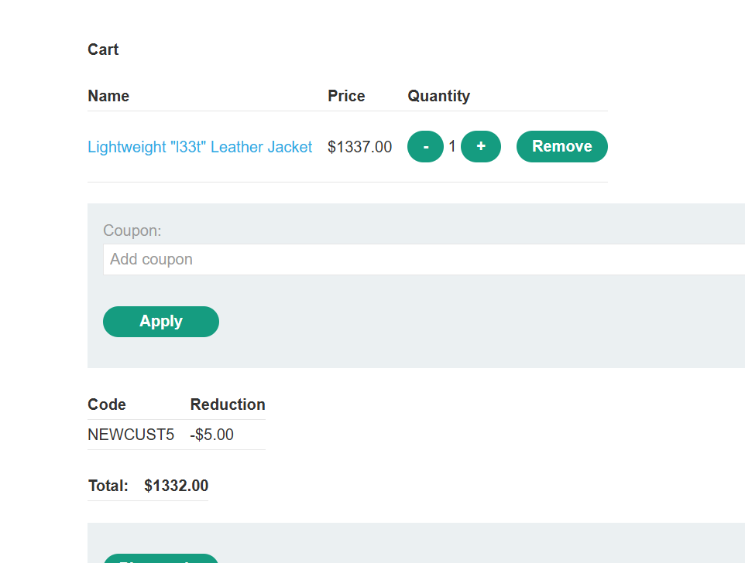Click the Code column header

[x=107, y=404]
